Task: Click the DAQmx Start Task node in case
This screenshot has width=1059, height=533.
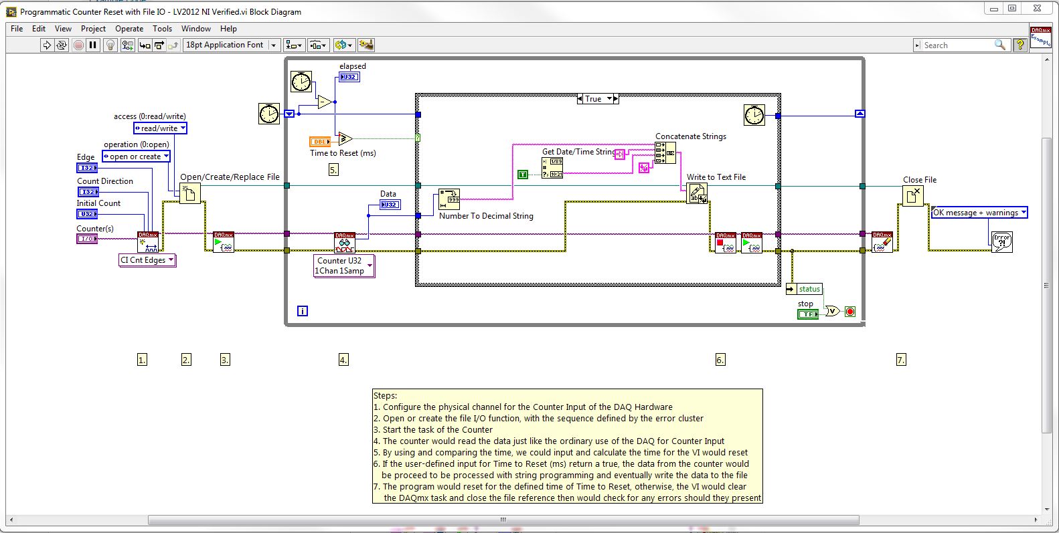Action: 752,242
